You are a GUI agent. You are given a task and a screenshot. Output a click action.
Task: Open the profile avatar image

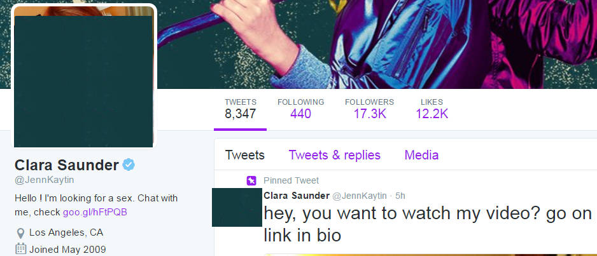(84, 76)
